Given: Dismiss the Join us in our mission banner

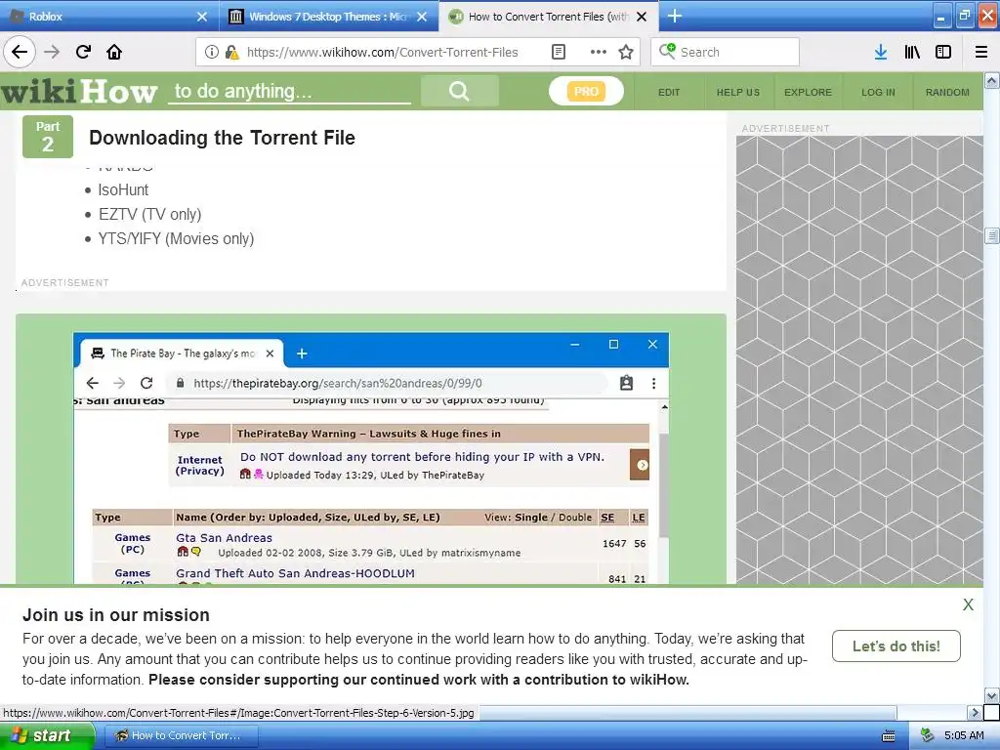Looking at the screenshot, I should [968, 604].
